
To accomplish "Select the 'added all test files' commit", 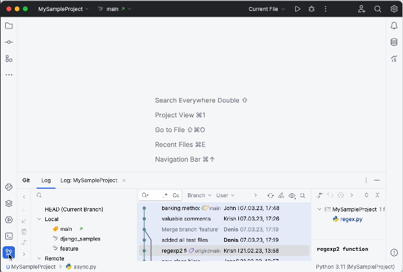I will point(224,240).
